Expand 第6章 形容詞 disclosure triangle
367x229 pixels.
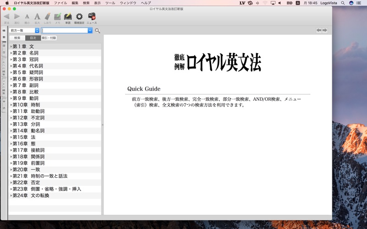pos(11,79)
